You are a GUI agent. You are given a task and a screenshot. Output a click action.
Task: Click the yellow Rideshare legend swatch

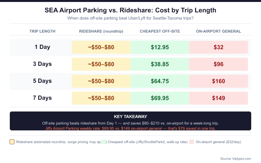[12, 142]
